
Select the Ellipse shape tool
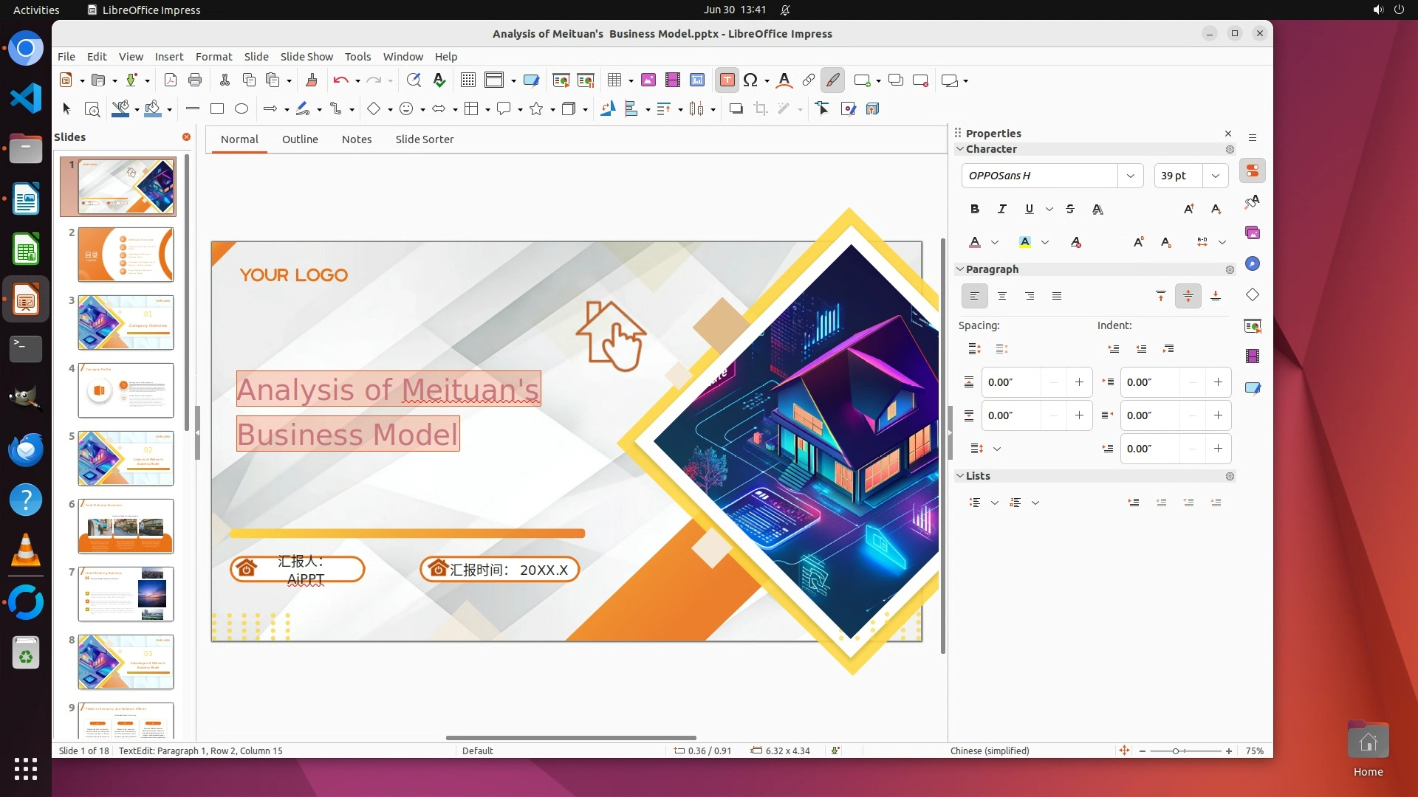point(242,109)
